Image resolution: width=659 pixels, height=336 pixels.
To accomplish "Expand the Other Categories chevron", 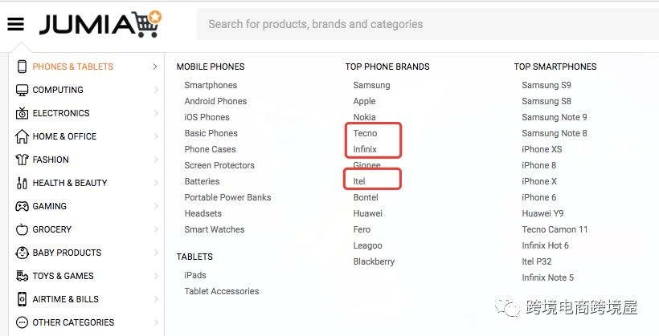I will (156, 322).
